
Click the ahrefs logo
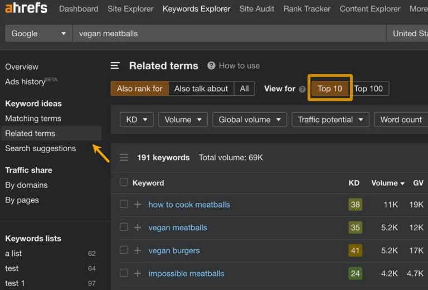click(x=26, y=8)
